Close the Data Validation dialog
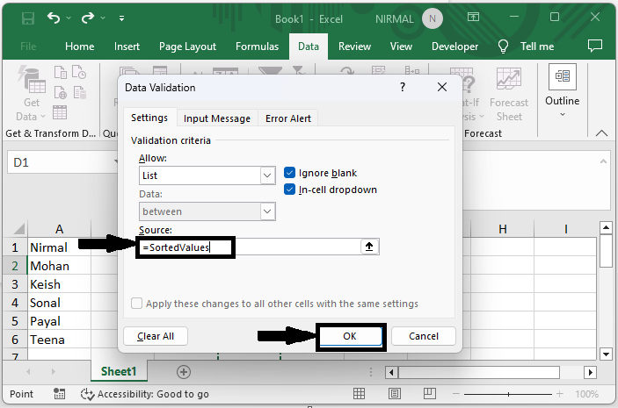The width and height of the screenshot is (618, 408). click(x=442, y=87)
